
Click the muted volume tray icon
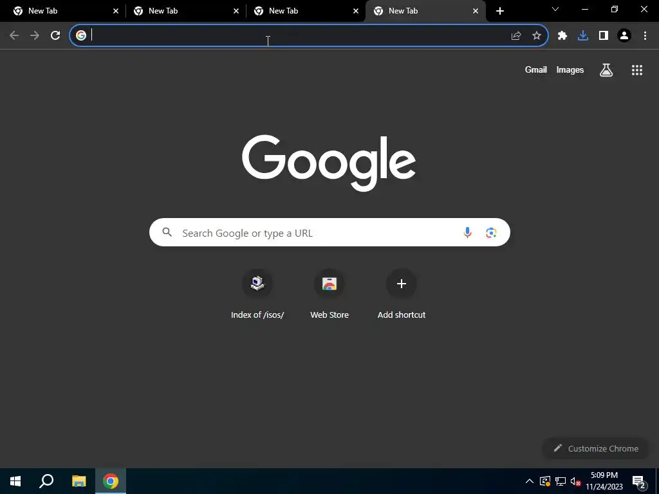[x=576, y=481]
